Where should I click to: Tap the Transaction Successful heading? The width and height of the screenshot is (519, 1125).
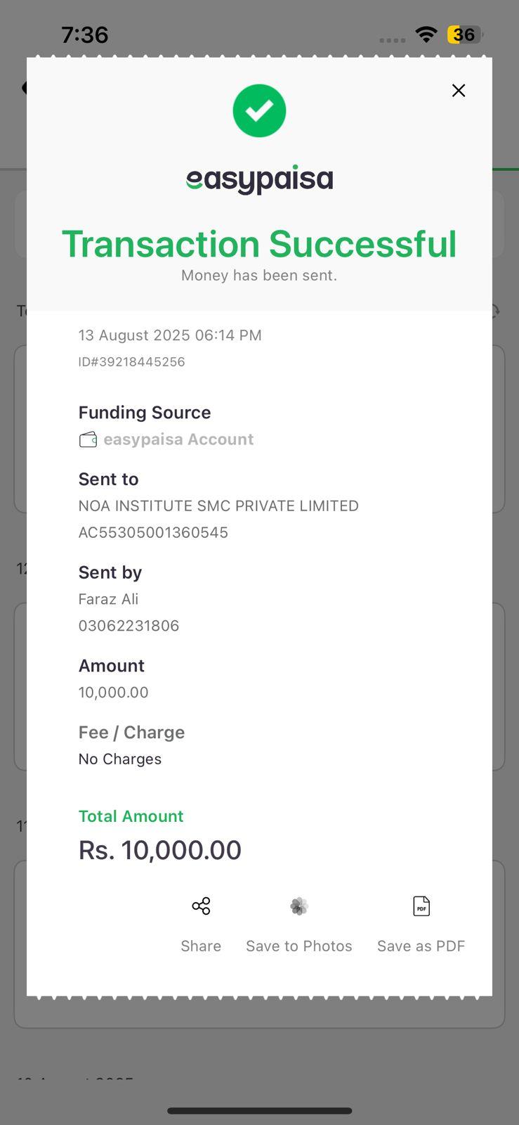pos(259,244)
